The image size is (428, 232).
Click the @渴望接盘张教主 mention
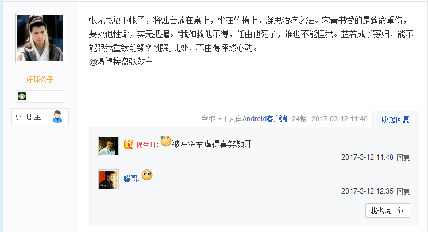pyautogui.click(x=121, y=61)
